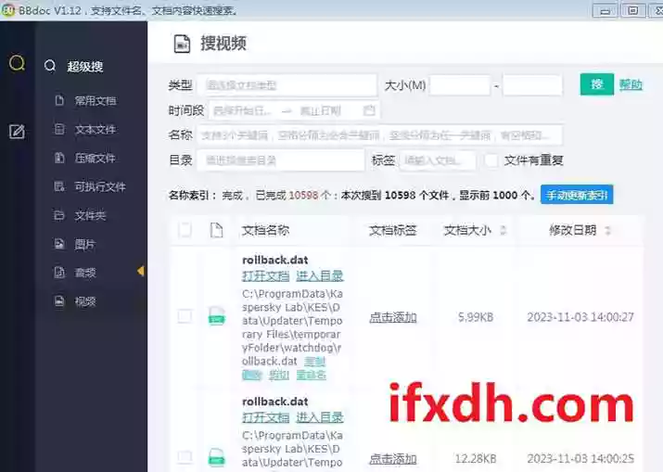Click the blue 手动更新索引 button
This screenshot has width=663, height=472.
click(x=577, y=195)
